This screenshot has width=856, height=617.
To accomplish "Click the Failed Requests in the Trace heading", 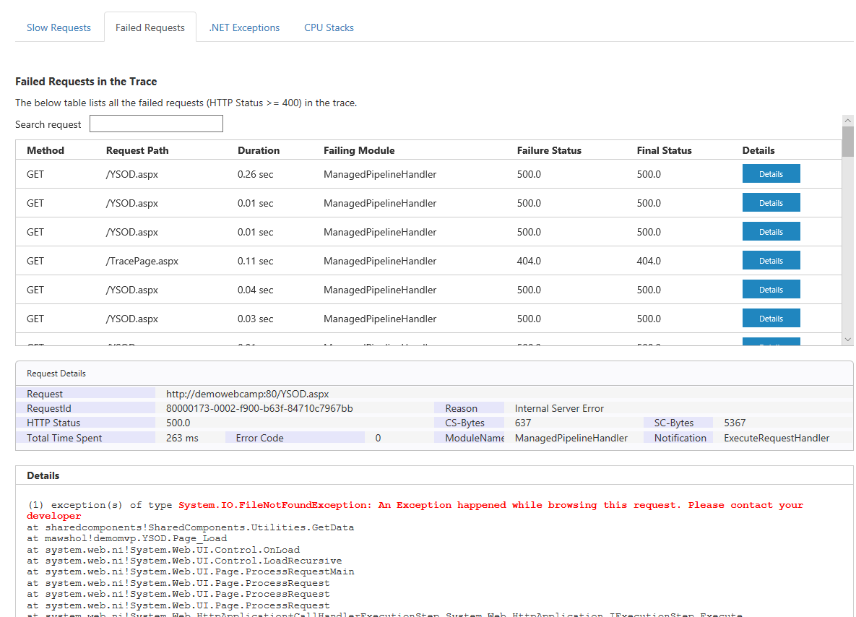I will pyautogui.click(x=86, y=82).
